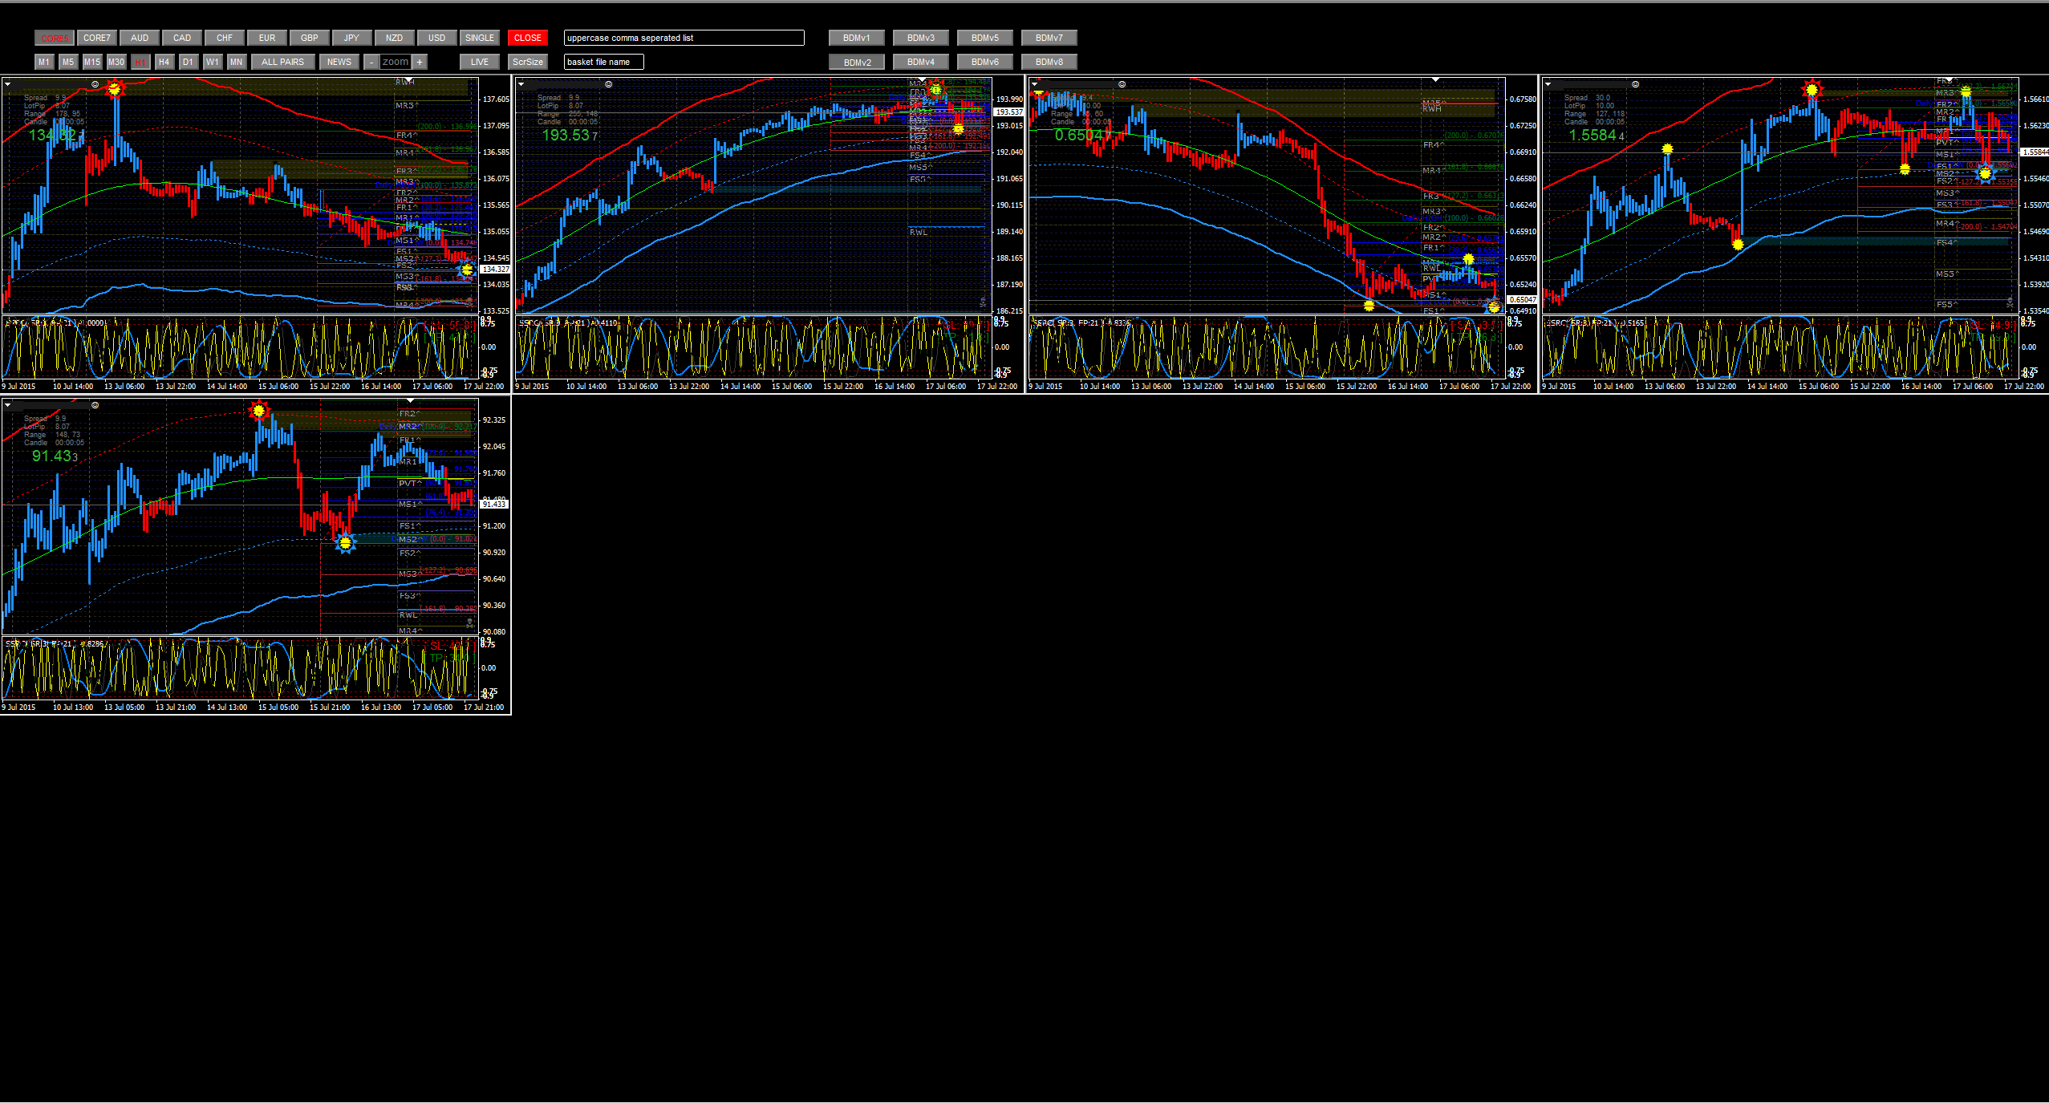Load the BDMv8 basket

pyautogui.click(x=1049, y=62)
